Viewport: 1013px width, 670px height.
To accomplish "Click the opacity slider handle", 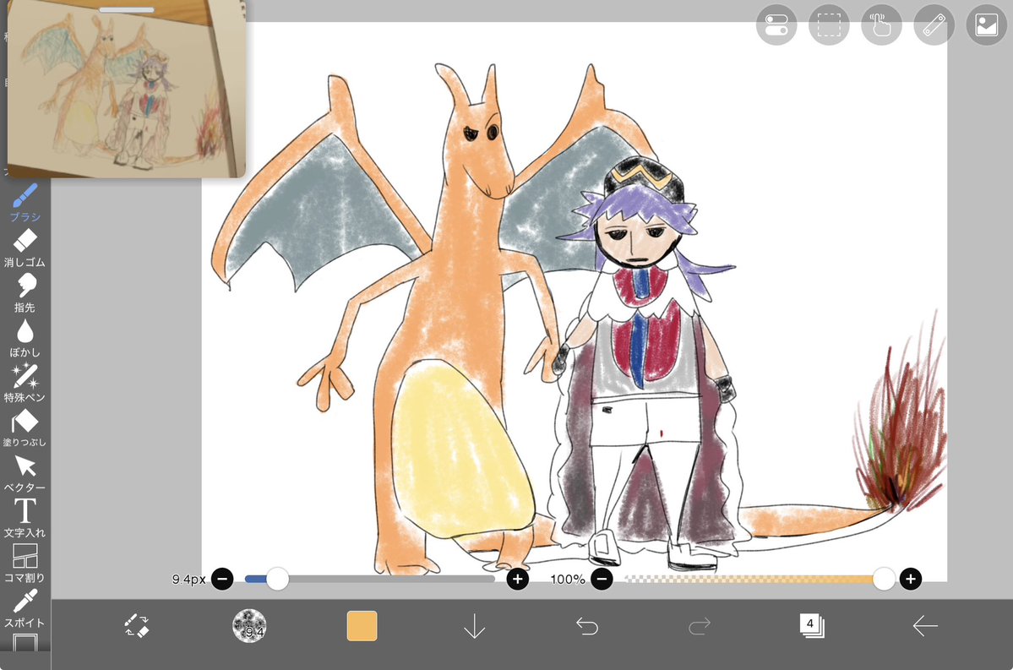I will 884,579.
